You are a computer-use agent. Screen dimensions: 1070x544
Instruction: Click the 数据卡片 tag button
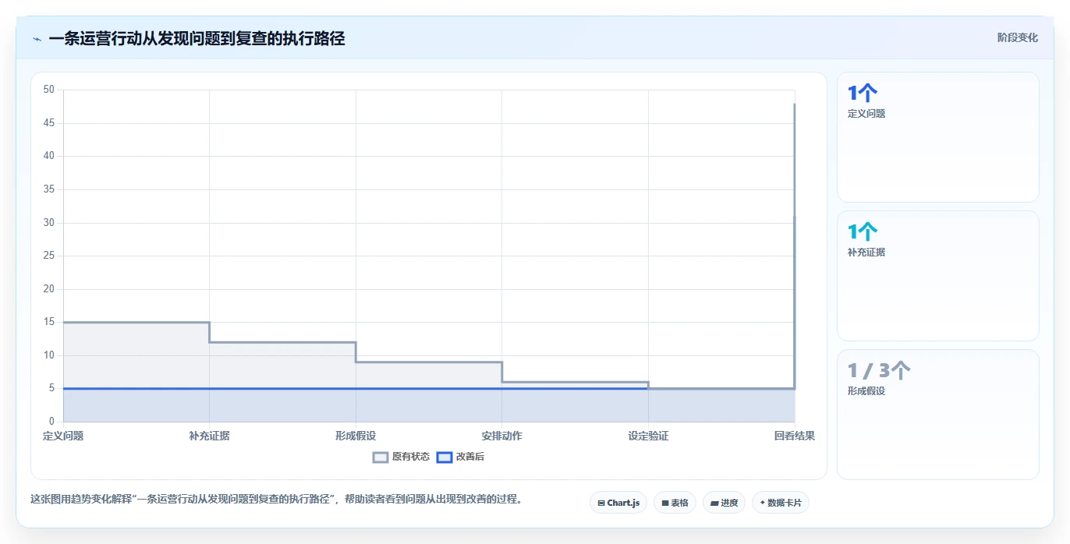(x=781, y=503)
